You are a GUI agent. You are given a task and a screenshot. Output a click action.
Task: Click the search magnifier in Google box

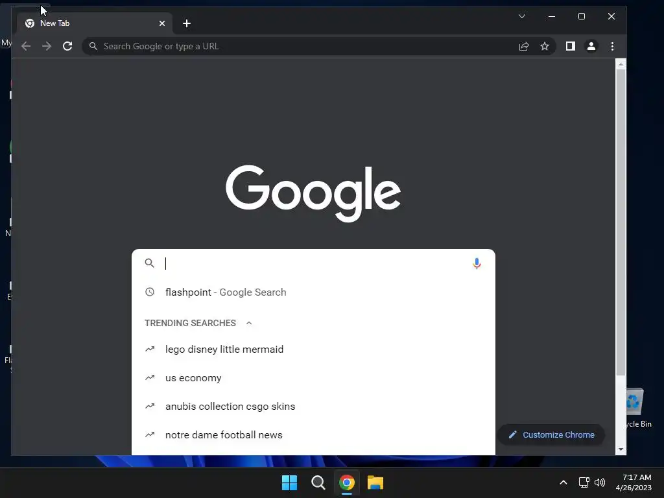point(150,263)
